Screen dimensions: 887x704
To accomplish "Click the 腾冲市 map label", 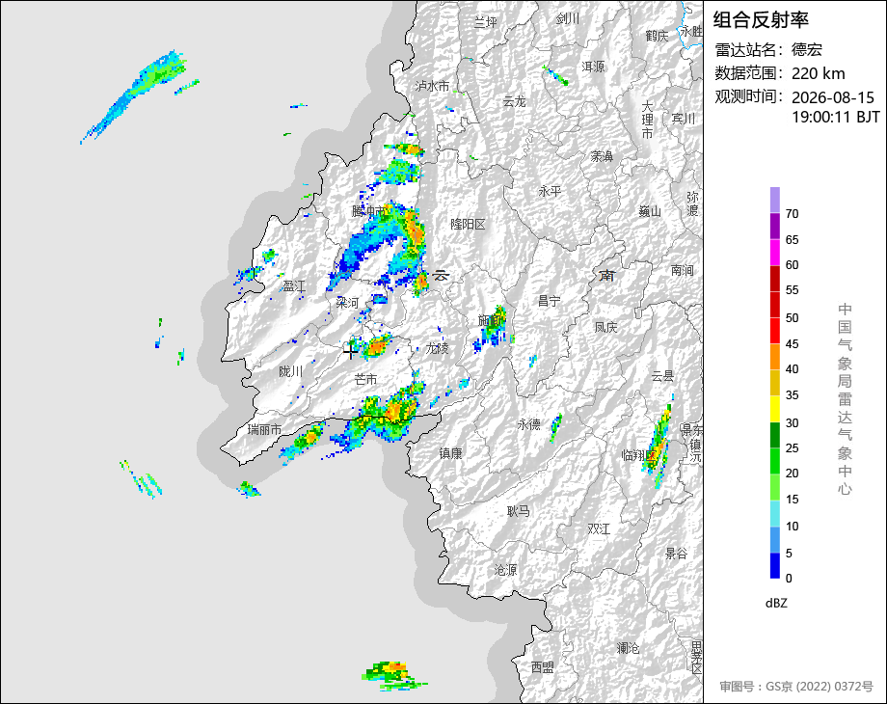I will pyautogui.click(x=369, y=211).
